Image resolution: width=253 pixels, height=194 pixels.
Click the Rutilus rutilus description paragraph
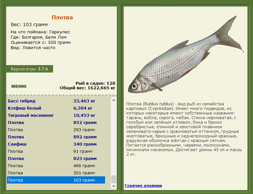click(184, 129)
